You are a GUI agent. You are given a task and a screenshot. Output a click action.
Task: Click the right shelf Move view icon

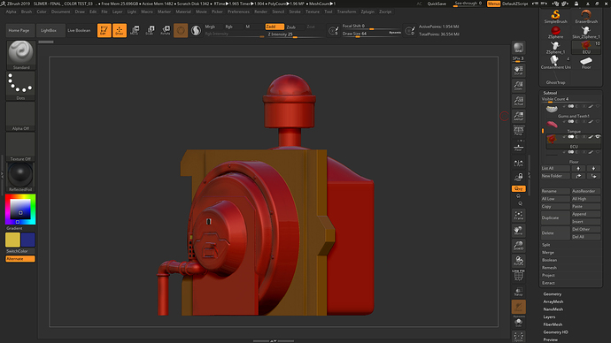point(519,230)
